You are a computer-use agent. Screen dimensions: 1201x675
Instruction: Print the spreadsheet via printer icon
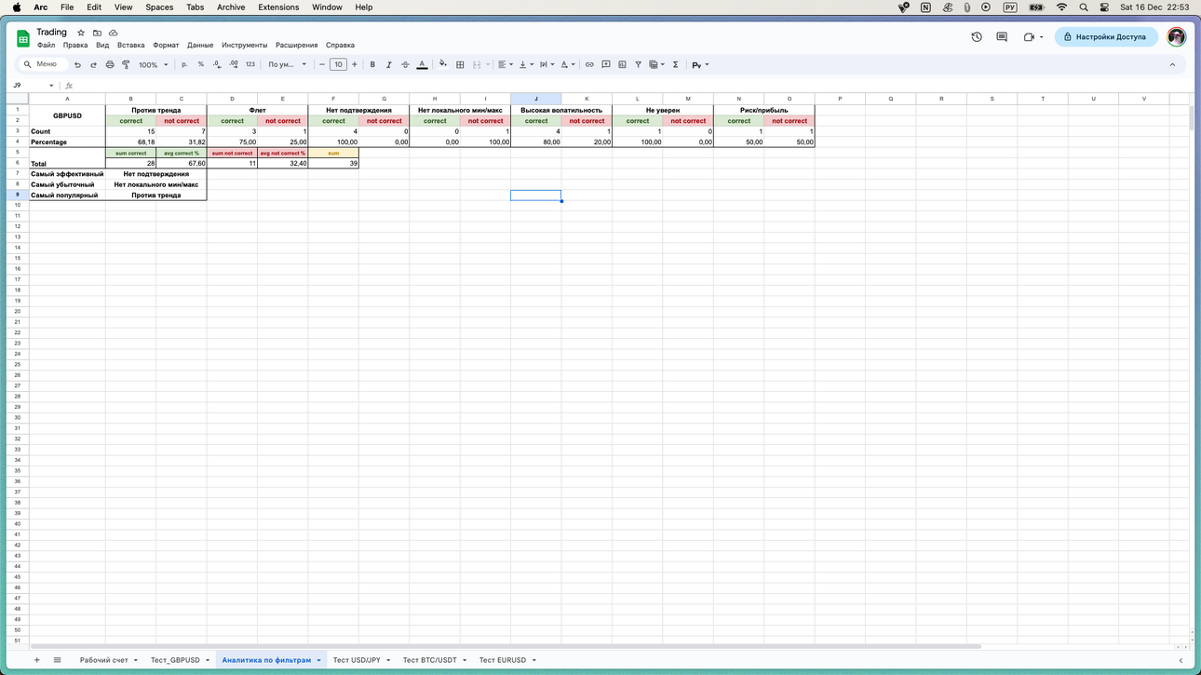pyautogui.click(x=110, y=64)
